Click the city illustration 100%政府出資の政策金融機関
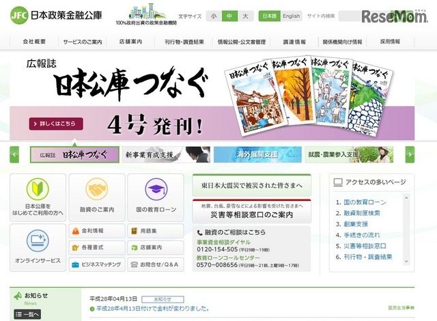Viewport: 437px width, 321px height. point(146,14)
